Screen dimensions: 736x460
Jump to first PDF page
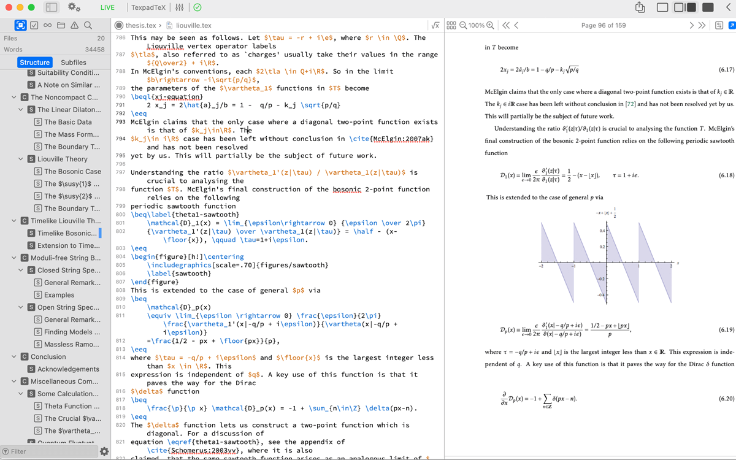(x=506, y=25)
